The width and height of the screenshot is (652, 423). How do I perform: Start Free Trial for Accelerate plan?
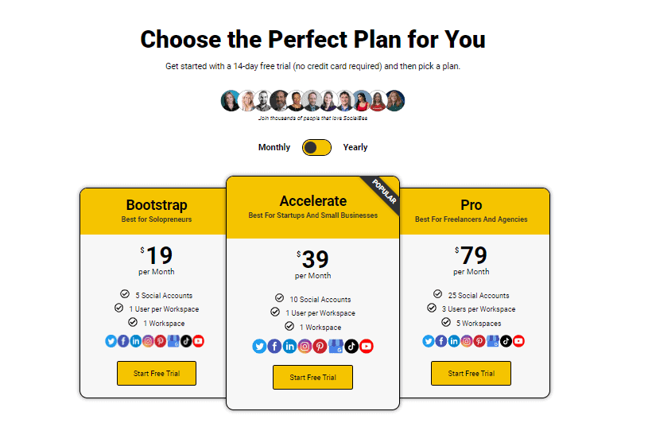pos(312,378)
